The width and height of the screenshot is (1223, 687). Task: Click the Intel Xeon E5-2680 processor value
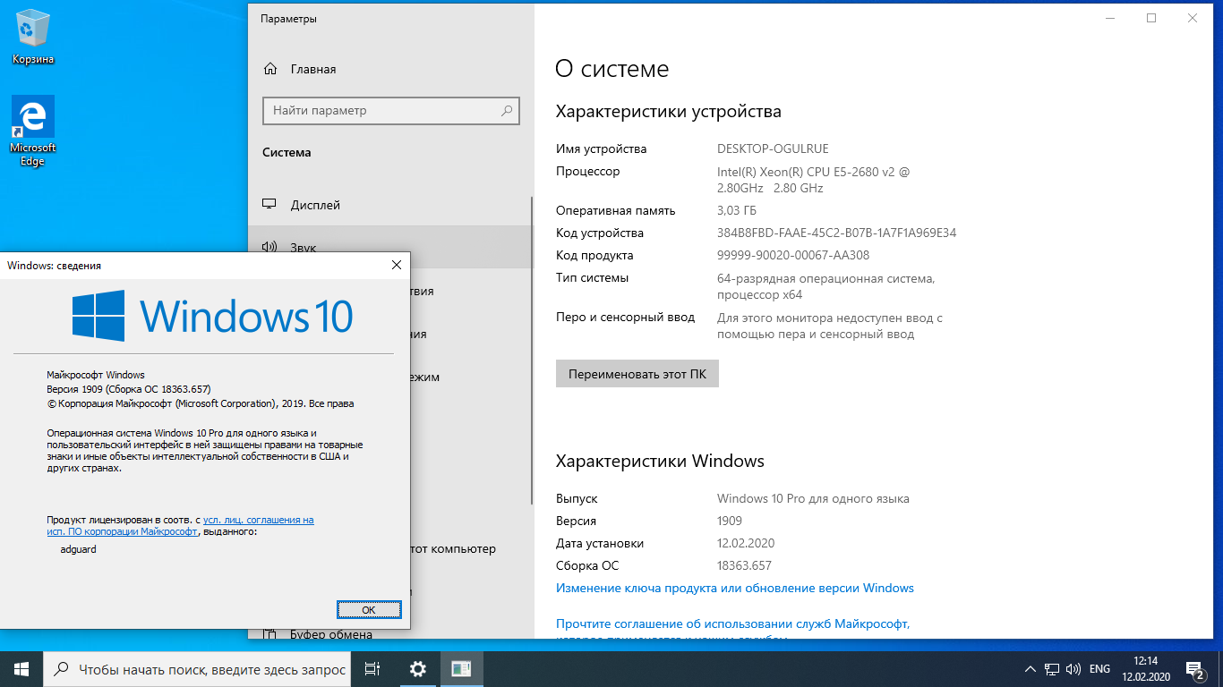[813, 180]
